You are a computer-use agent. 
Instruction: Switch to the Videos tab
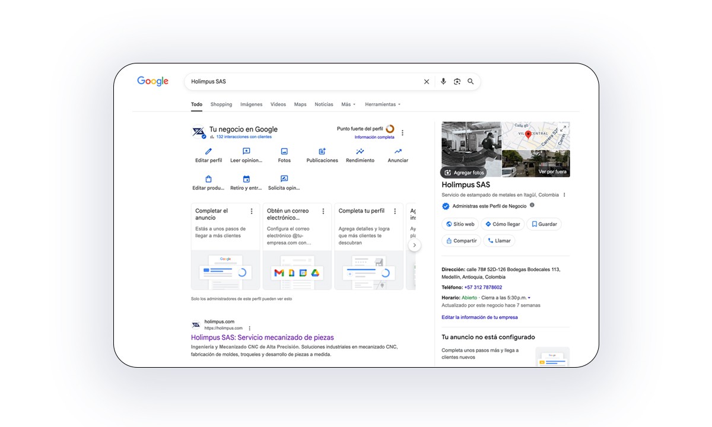(x=278, y=104)
